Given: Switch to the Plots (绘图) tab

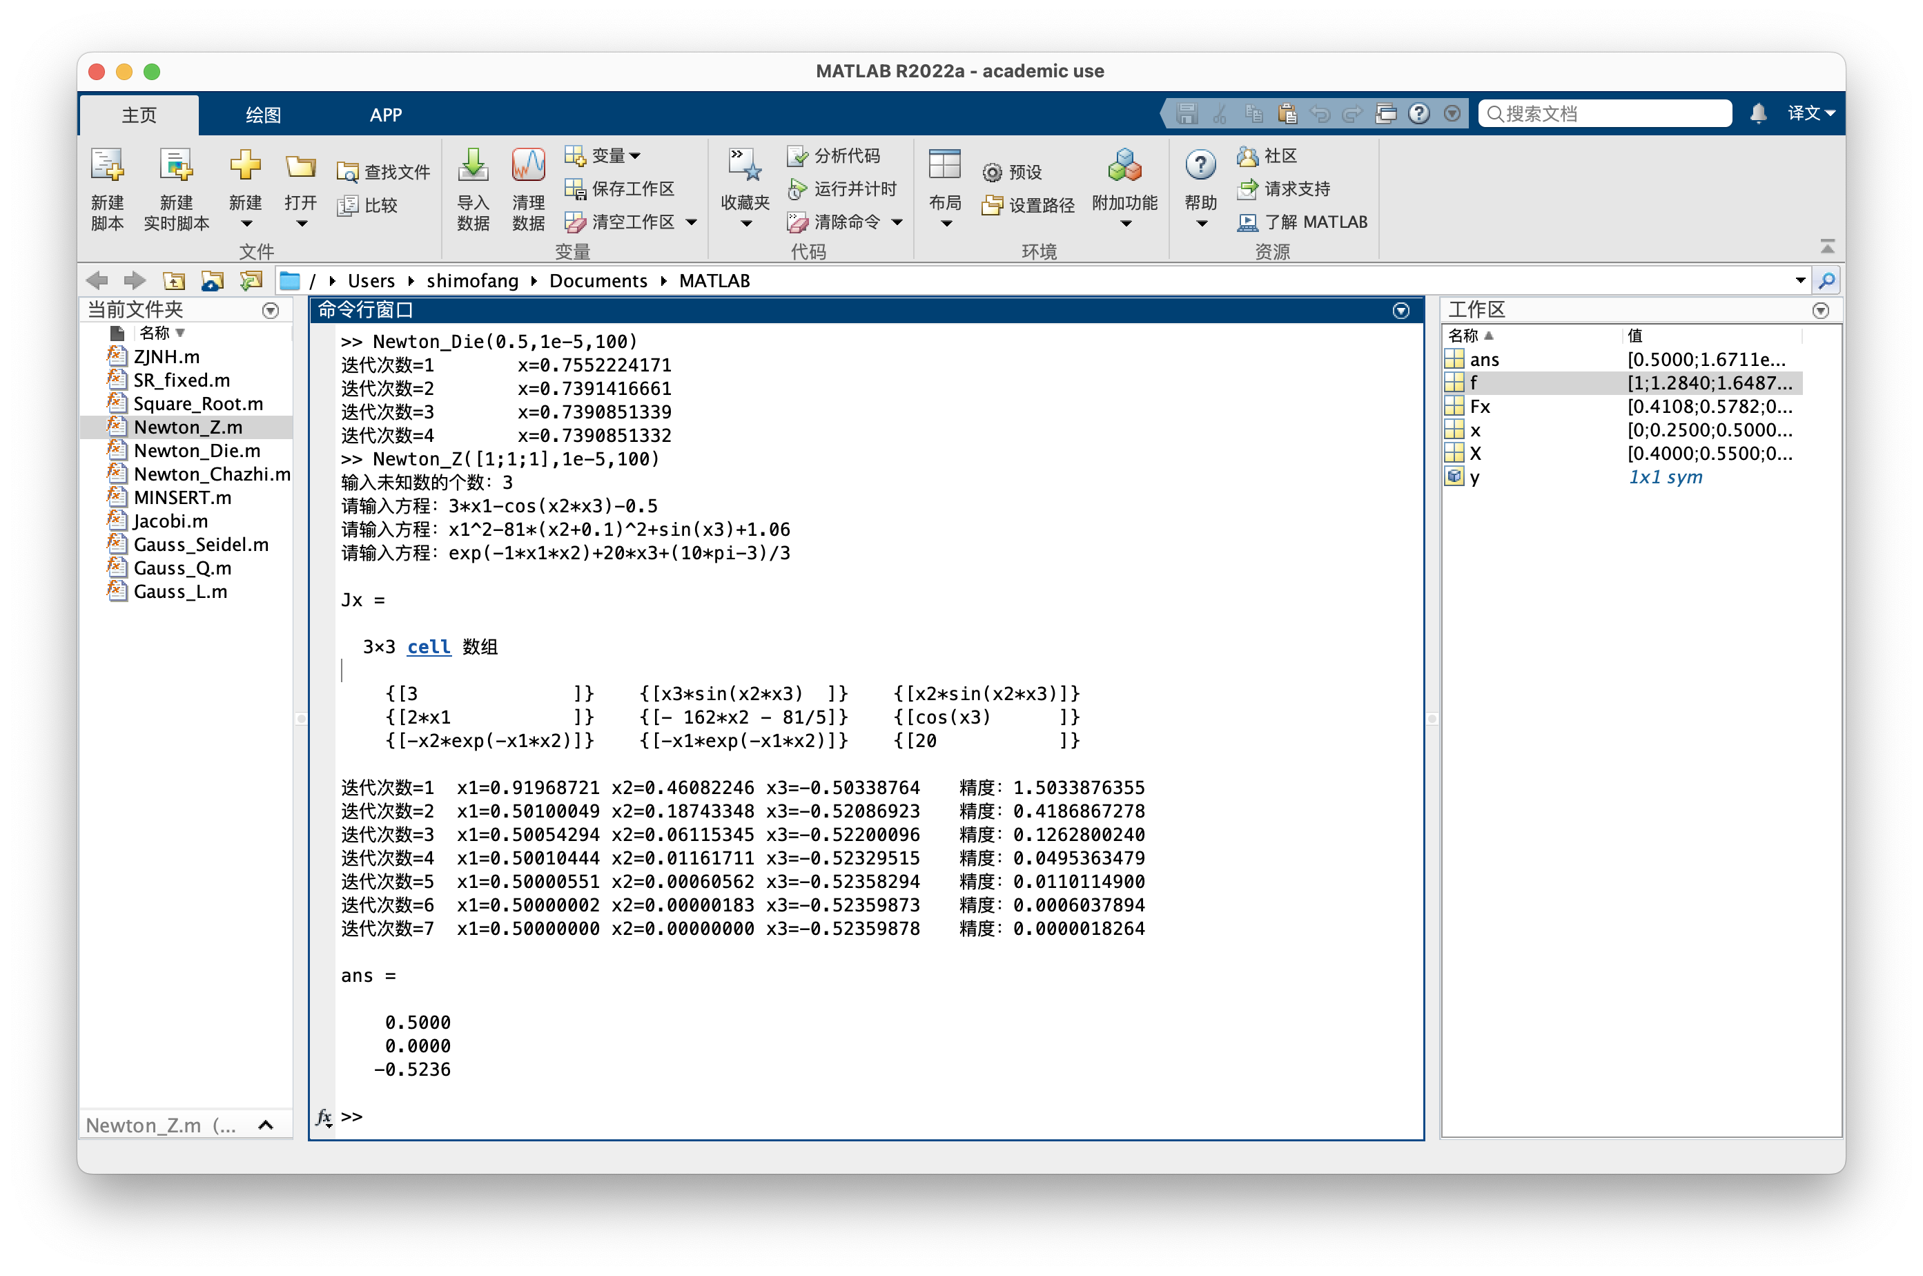Looking at the screenshot, I should pyautogui.click(x=263, y=115).
